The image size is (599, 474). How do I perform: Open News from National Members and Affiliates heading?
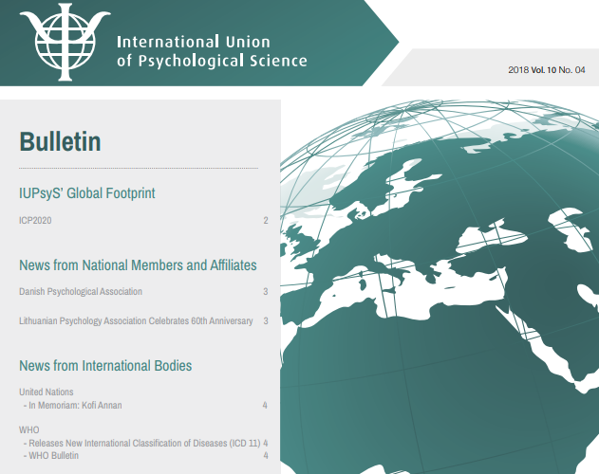[138, 265]
